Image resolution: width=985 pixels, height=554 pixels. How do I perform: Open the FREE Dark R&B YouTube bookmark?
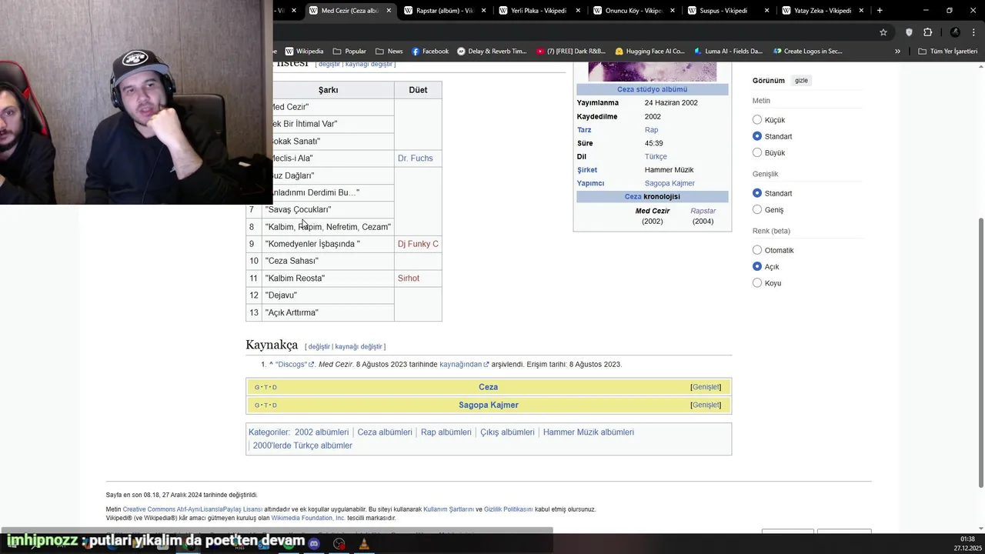tap(571, 52)
